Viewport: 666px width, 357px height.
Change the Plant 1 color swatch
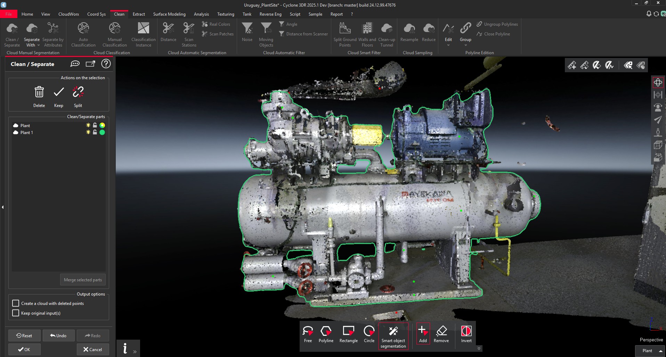pyautogui.click(x=102, y=132)
